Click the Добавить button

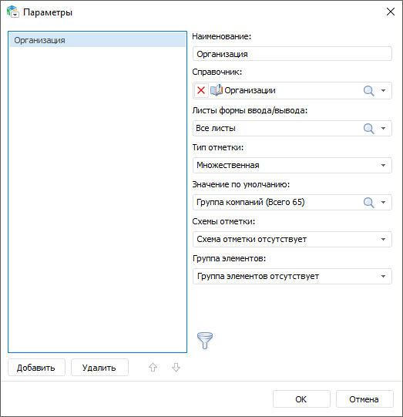tap(36, 368)
